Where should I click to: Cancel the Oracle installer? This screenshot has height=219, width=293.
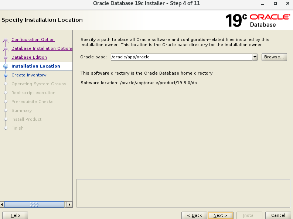pyautogui.click(x=278, y=215)
